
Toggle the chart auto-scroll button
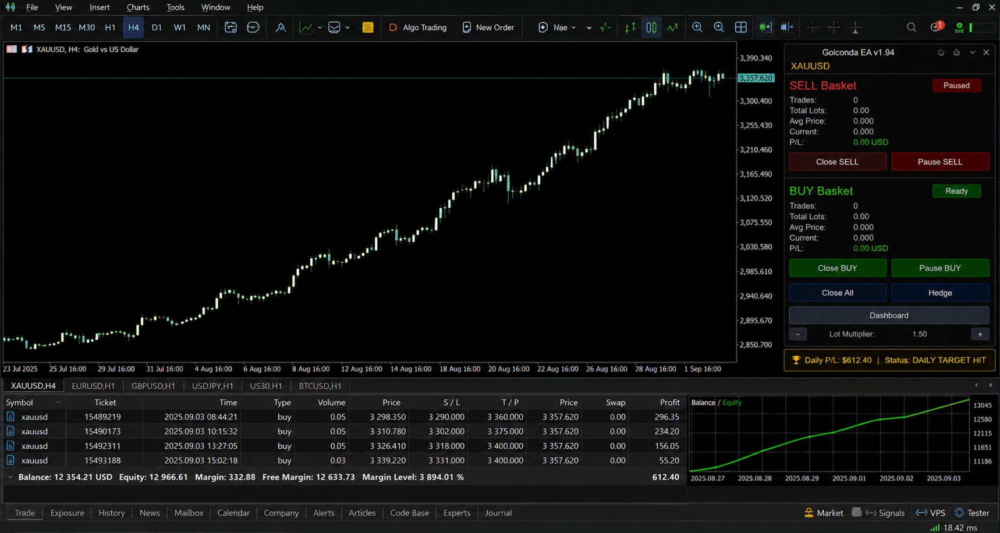click(765, 27)
